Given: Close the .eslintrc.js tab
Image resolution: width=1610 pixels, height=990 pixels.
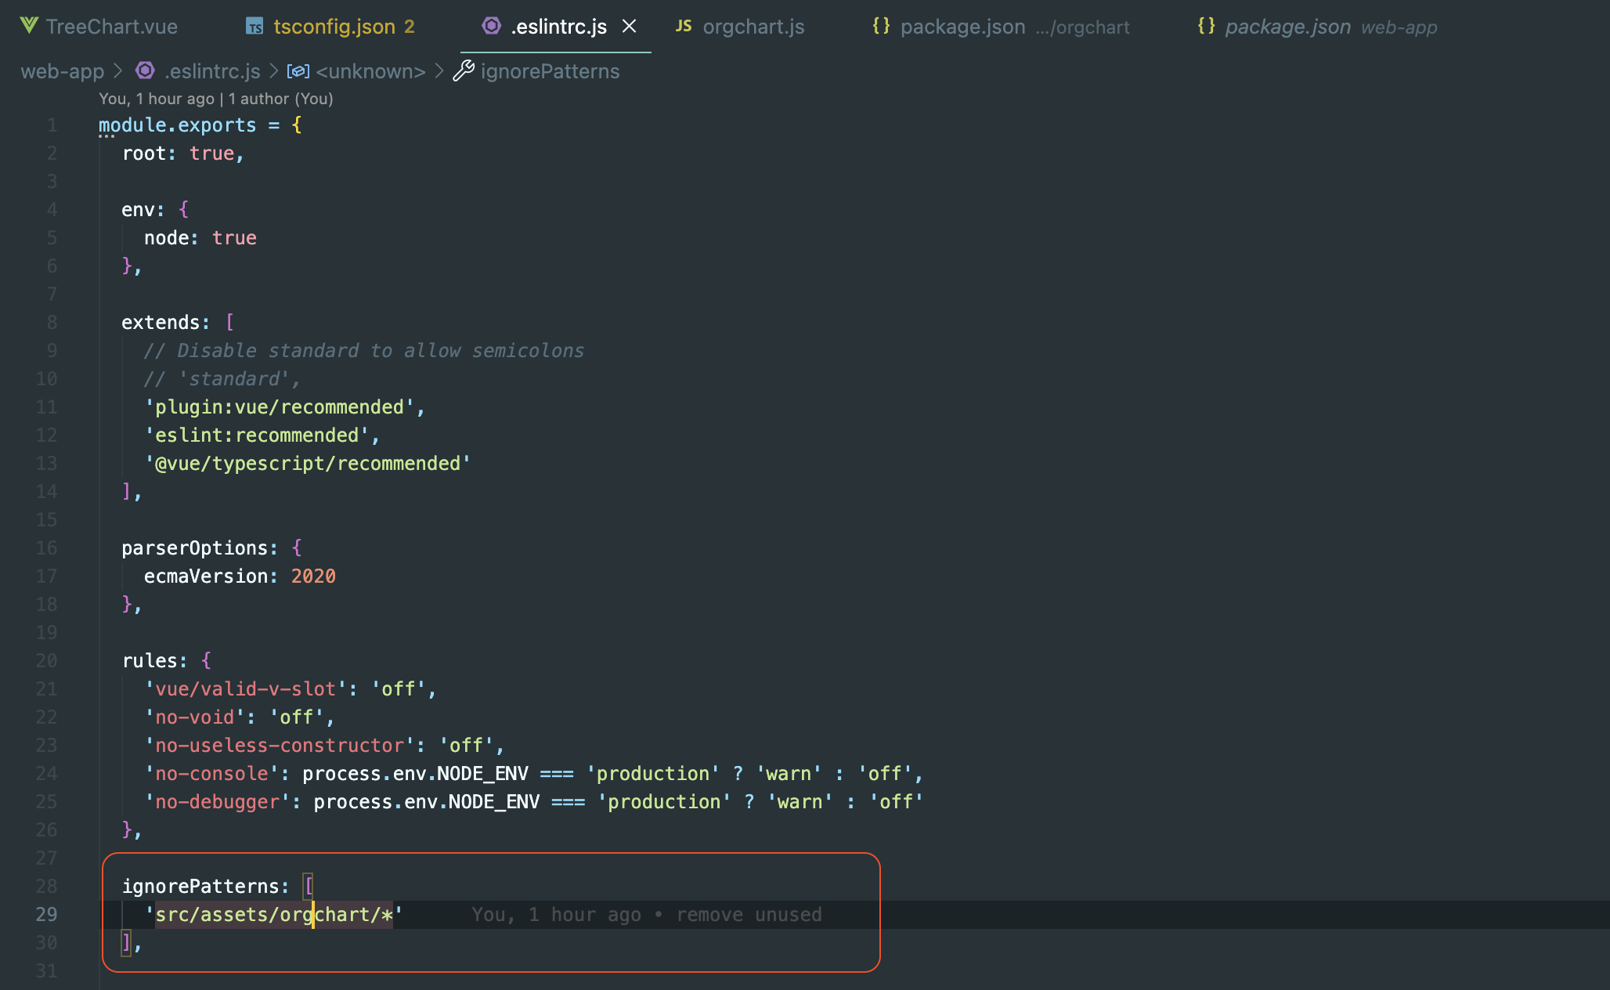Looking at the screenshot, I should tap(630, 26).
